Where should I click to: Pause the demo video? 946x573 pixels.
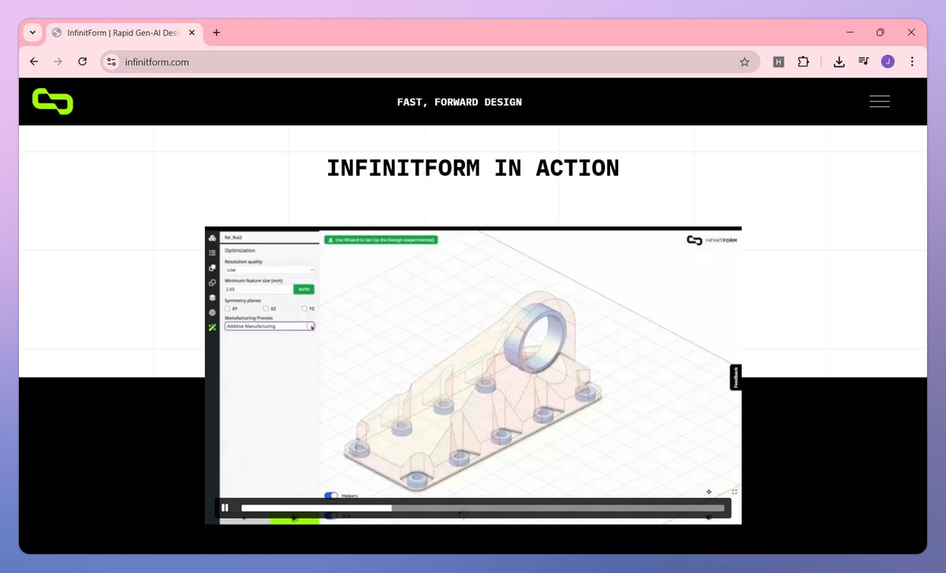click(225, 508)
